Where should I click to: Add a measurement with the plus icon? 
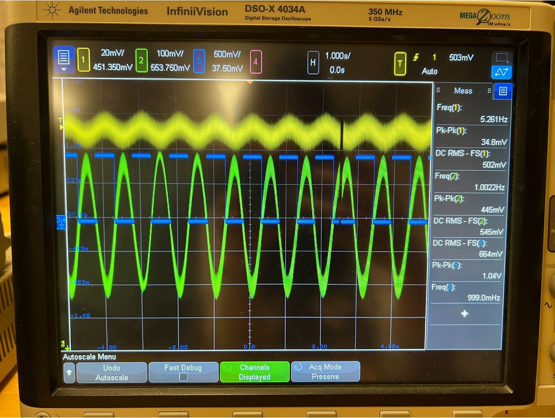tap(464, 313)
